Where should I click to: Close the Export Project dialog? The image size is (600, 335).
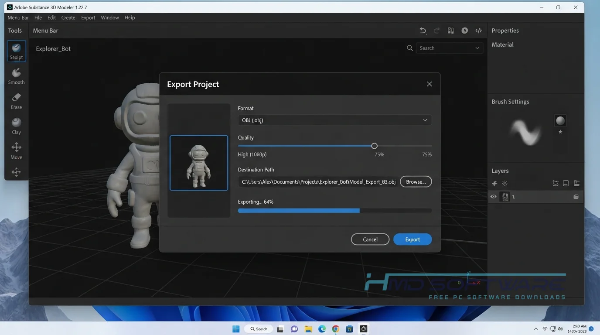(x=430, y=84)
